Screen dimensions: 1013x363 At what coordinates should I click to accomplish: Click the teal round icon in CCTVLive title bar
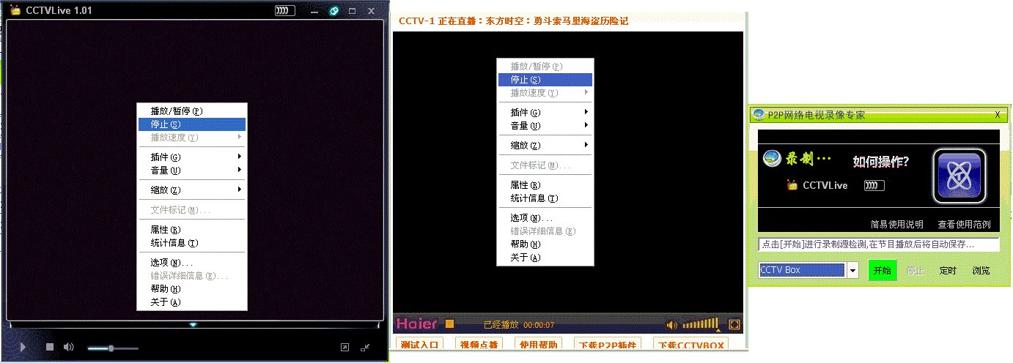334,11
